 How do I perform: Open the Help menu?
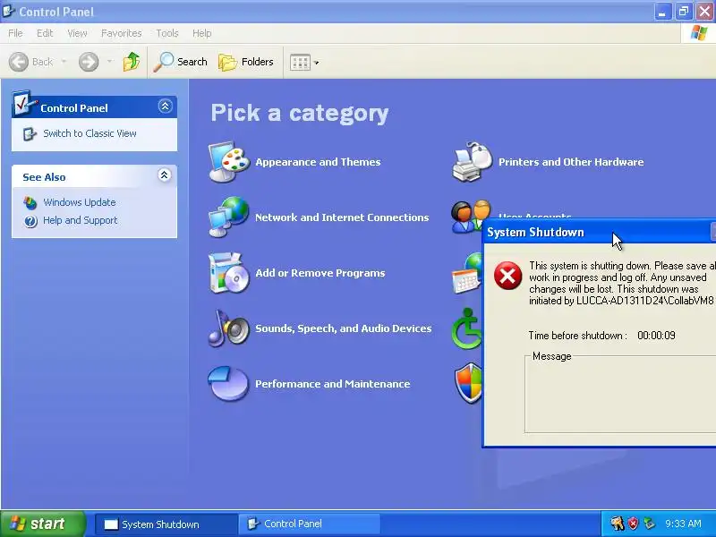point(202,33)
